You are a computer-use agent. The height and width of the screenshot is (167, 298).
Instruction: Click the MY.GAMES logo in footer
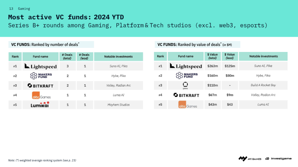250,159
